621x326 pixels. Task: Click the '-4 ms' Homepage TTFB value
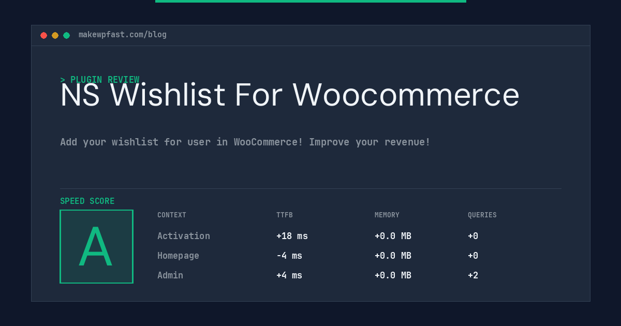tap(289, 256)
